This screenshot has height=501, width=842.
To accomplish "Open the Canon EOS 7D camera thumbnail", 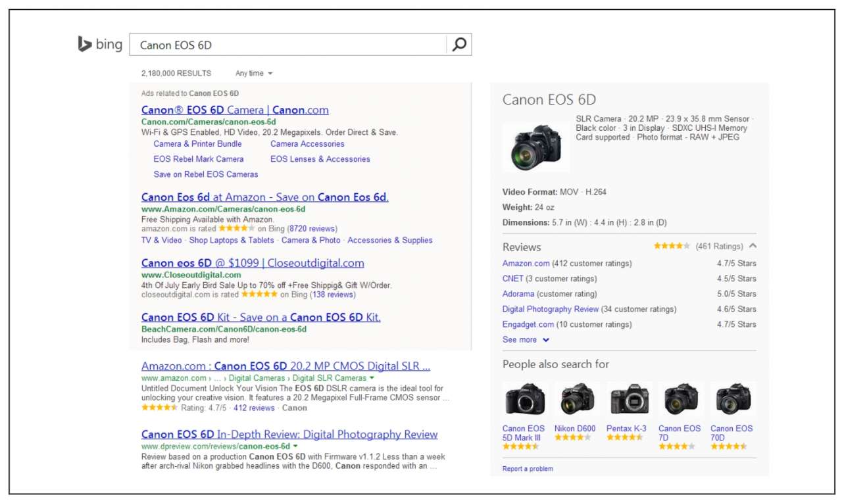I will pyautogui.click(x=681, y=398).
